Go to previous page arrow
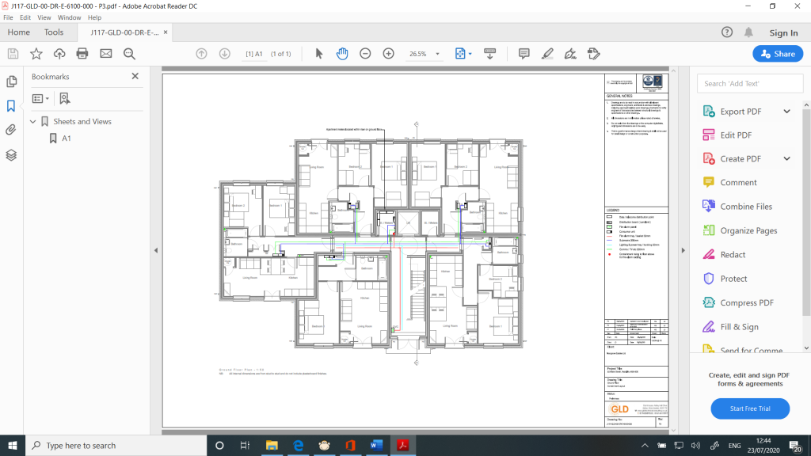Image resolution: width=811 pixels, height=456 pixels. [x=202, y=54]
